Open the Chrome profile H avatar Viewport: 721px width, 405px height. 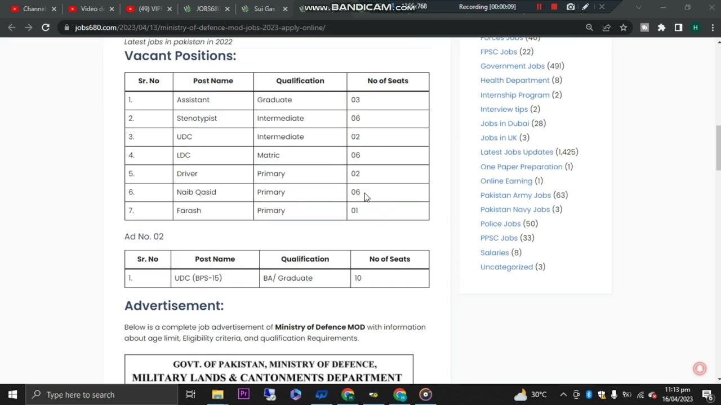(x=695, y=28)
